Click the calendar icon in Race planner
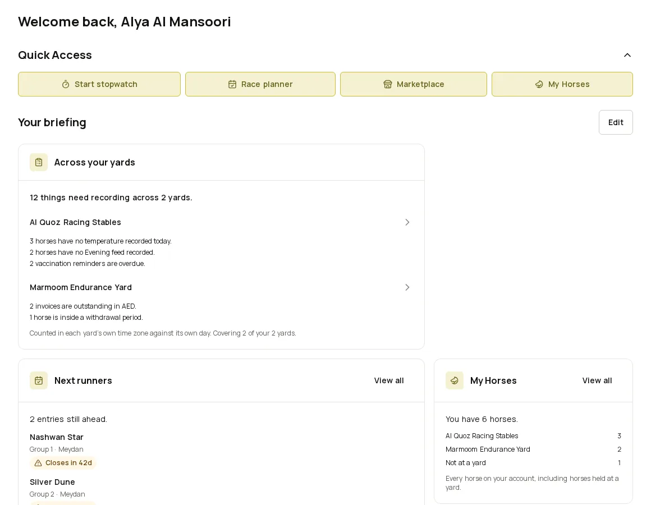The height and width of the screenshot is (505, 651). [x=232, y=85]
